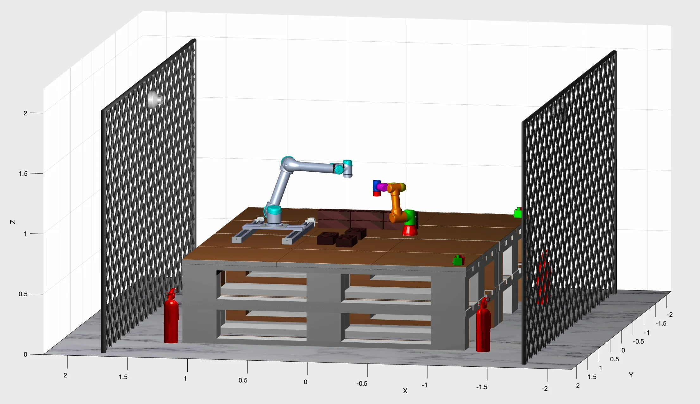Pick the Y axis tick label 1

tap(601, 368)
